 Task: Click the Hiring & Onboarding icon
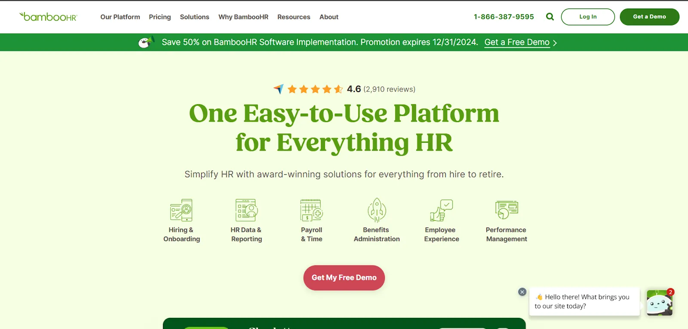(x=181, y=210)
